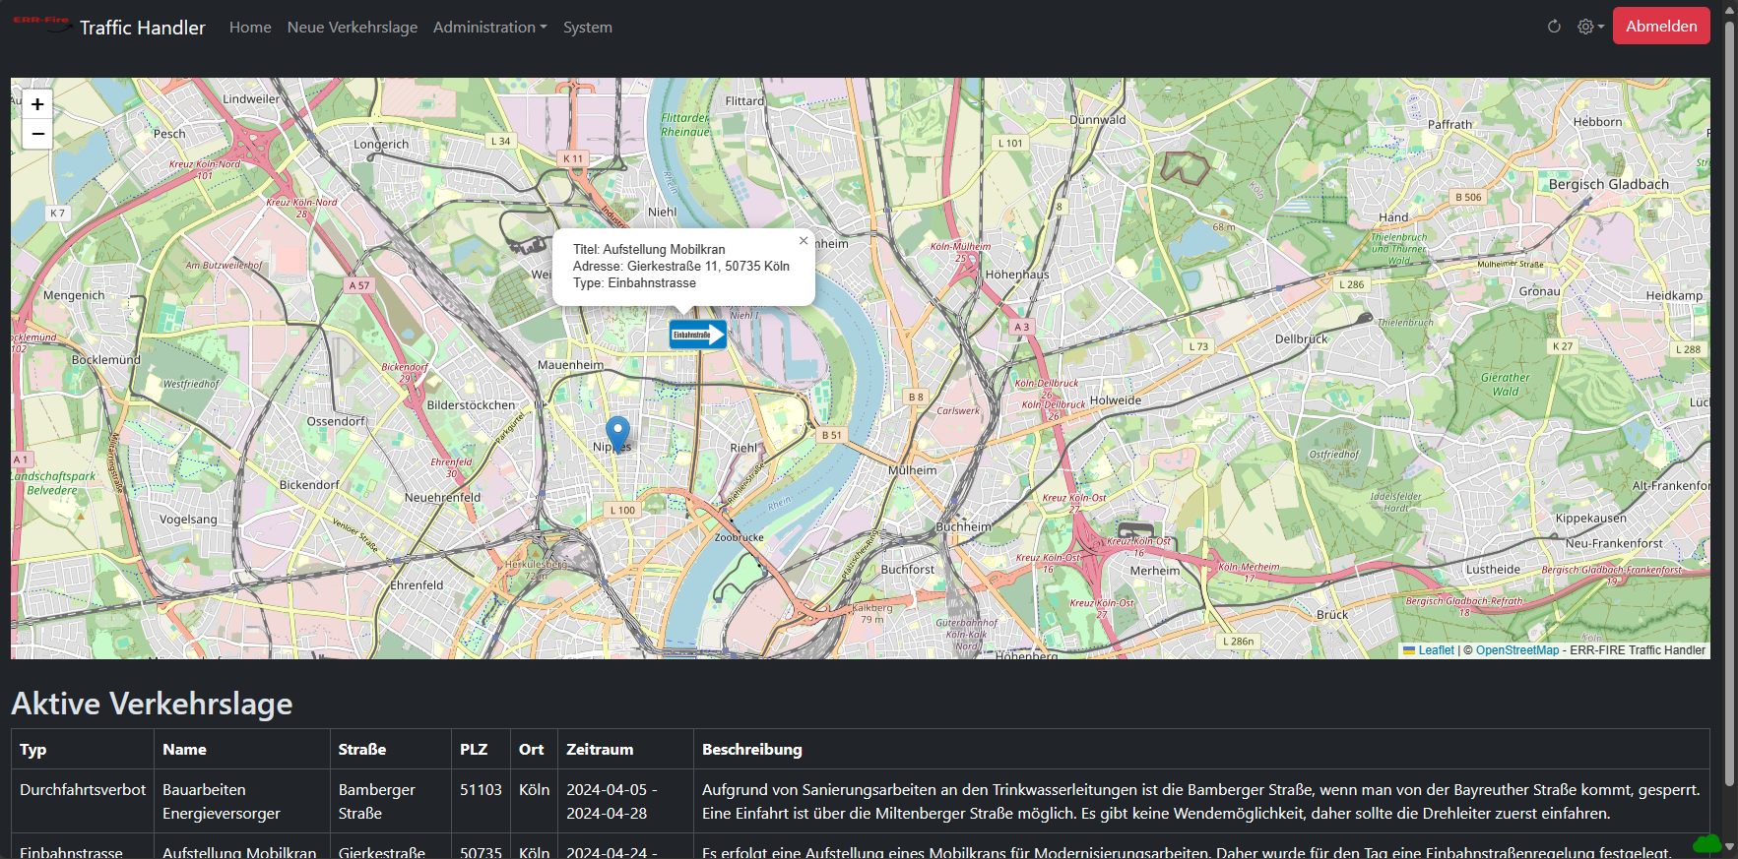Click the ERR-Fire logo icon
The image size is (1738, 859).
tap(41, 24)
